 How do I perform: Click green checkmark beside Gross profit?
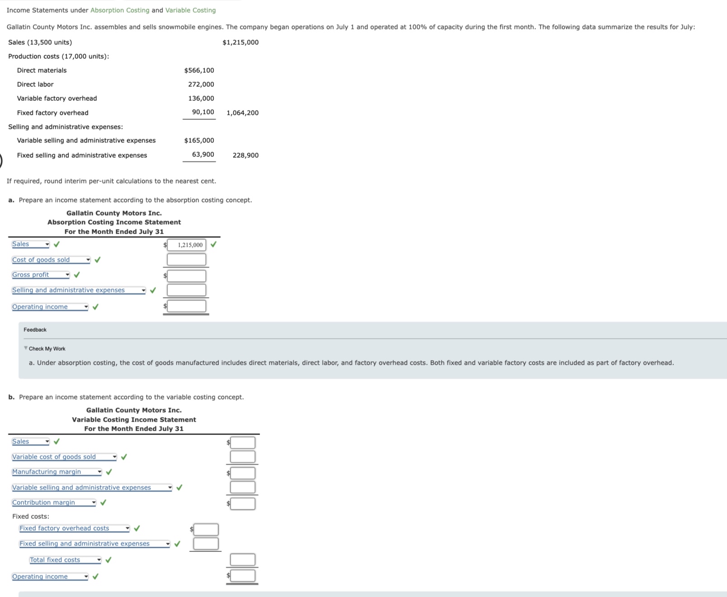(x=77, y=275)
